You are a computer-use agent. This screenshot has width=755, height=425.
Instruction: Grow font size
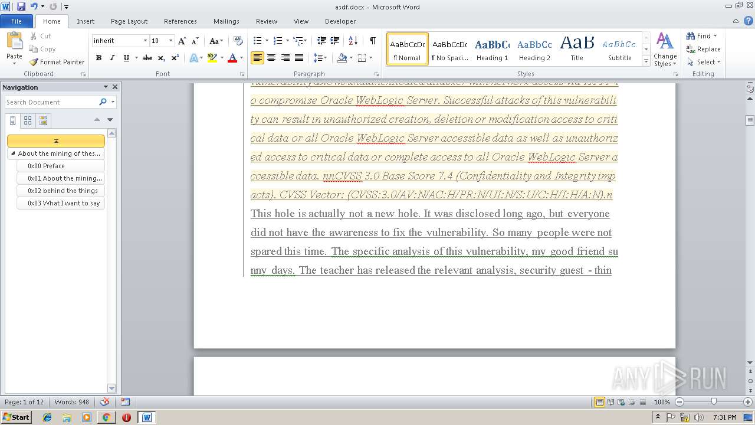point(182,41)
